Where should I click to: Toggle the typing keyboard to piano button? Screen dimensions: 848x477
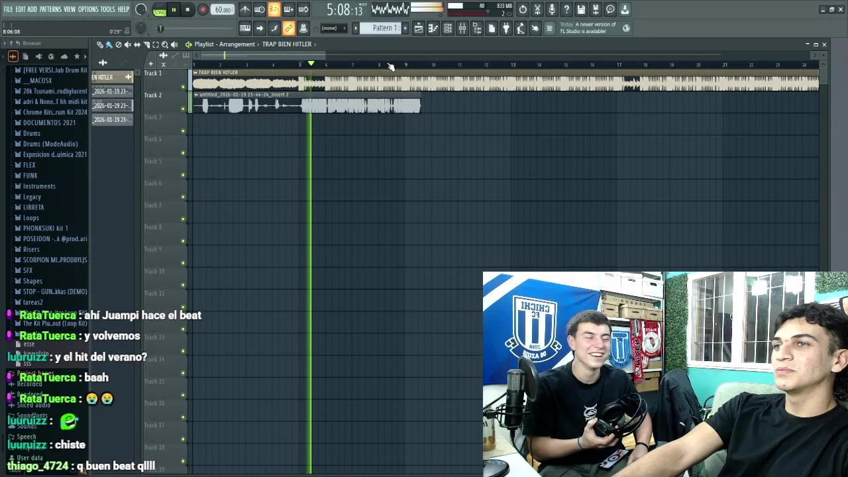[x=244, y=28]
